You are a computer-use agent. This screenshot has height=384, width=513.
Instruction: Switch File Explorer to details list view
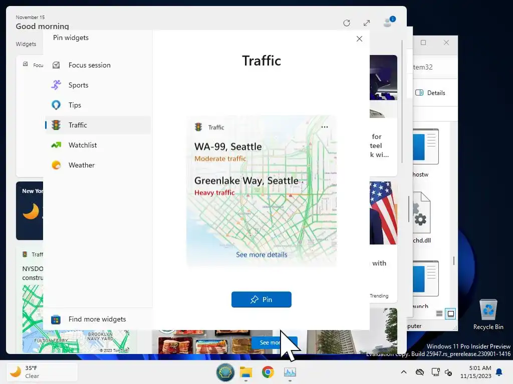point(439,314)
